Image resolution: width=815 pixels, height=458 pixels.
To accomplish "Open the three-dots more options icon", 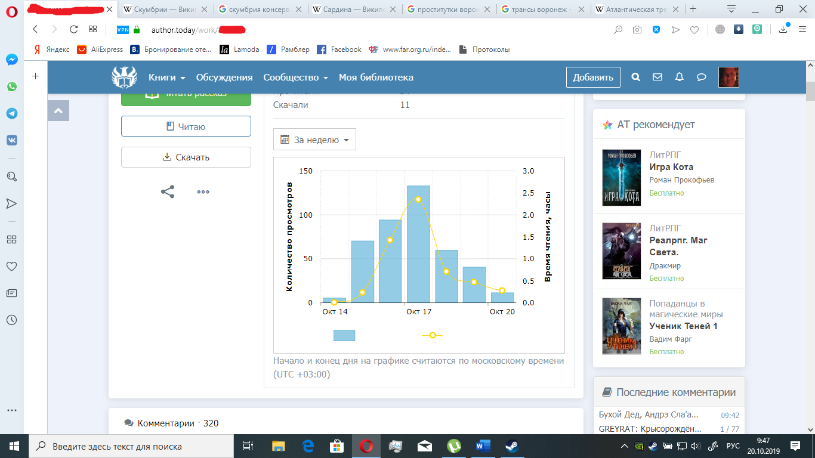I will pos(203,192).
